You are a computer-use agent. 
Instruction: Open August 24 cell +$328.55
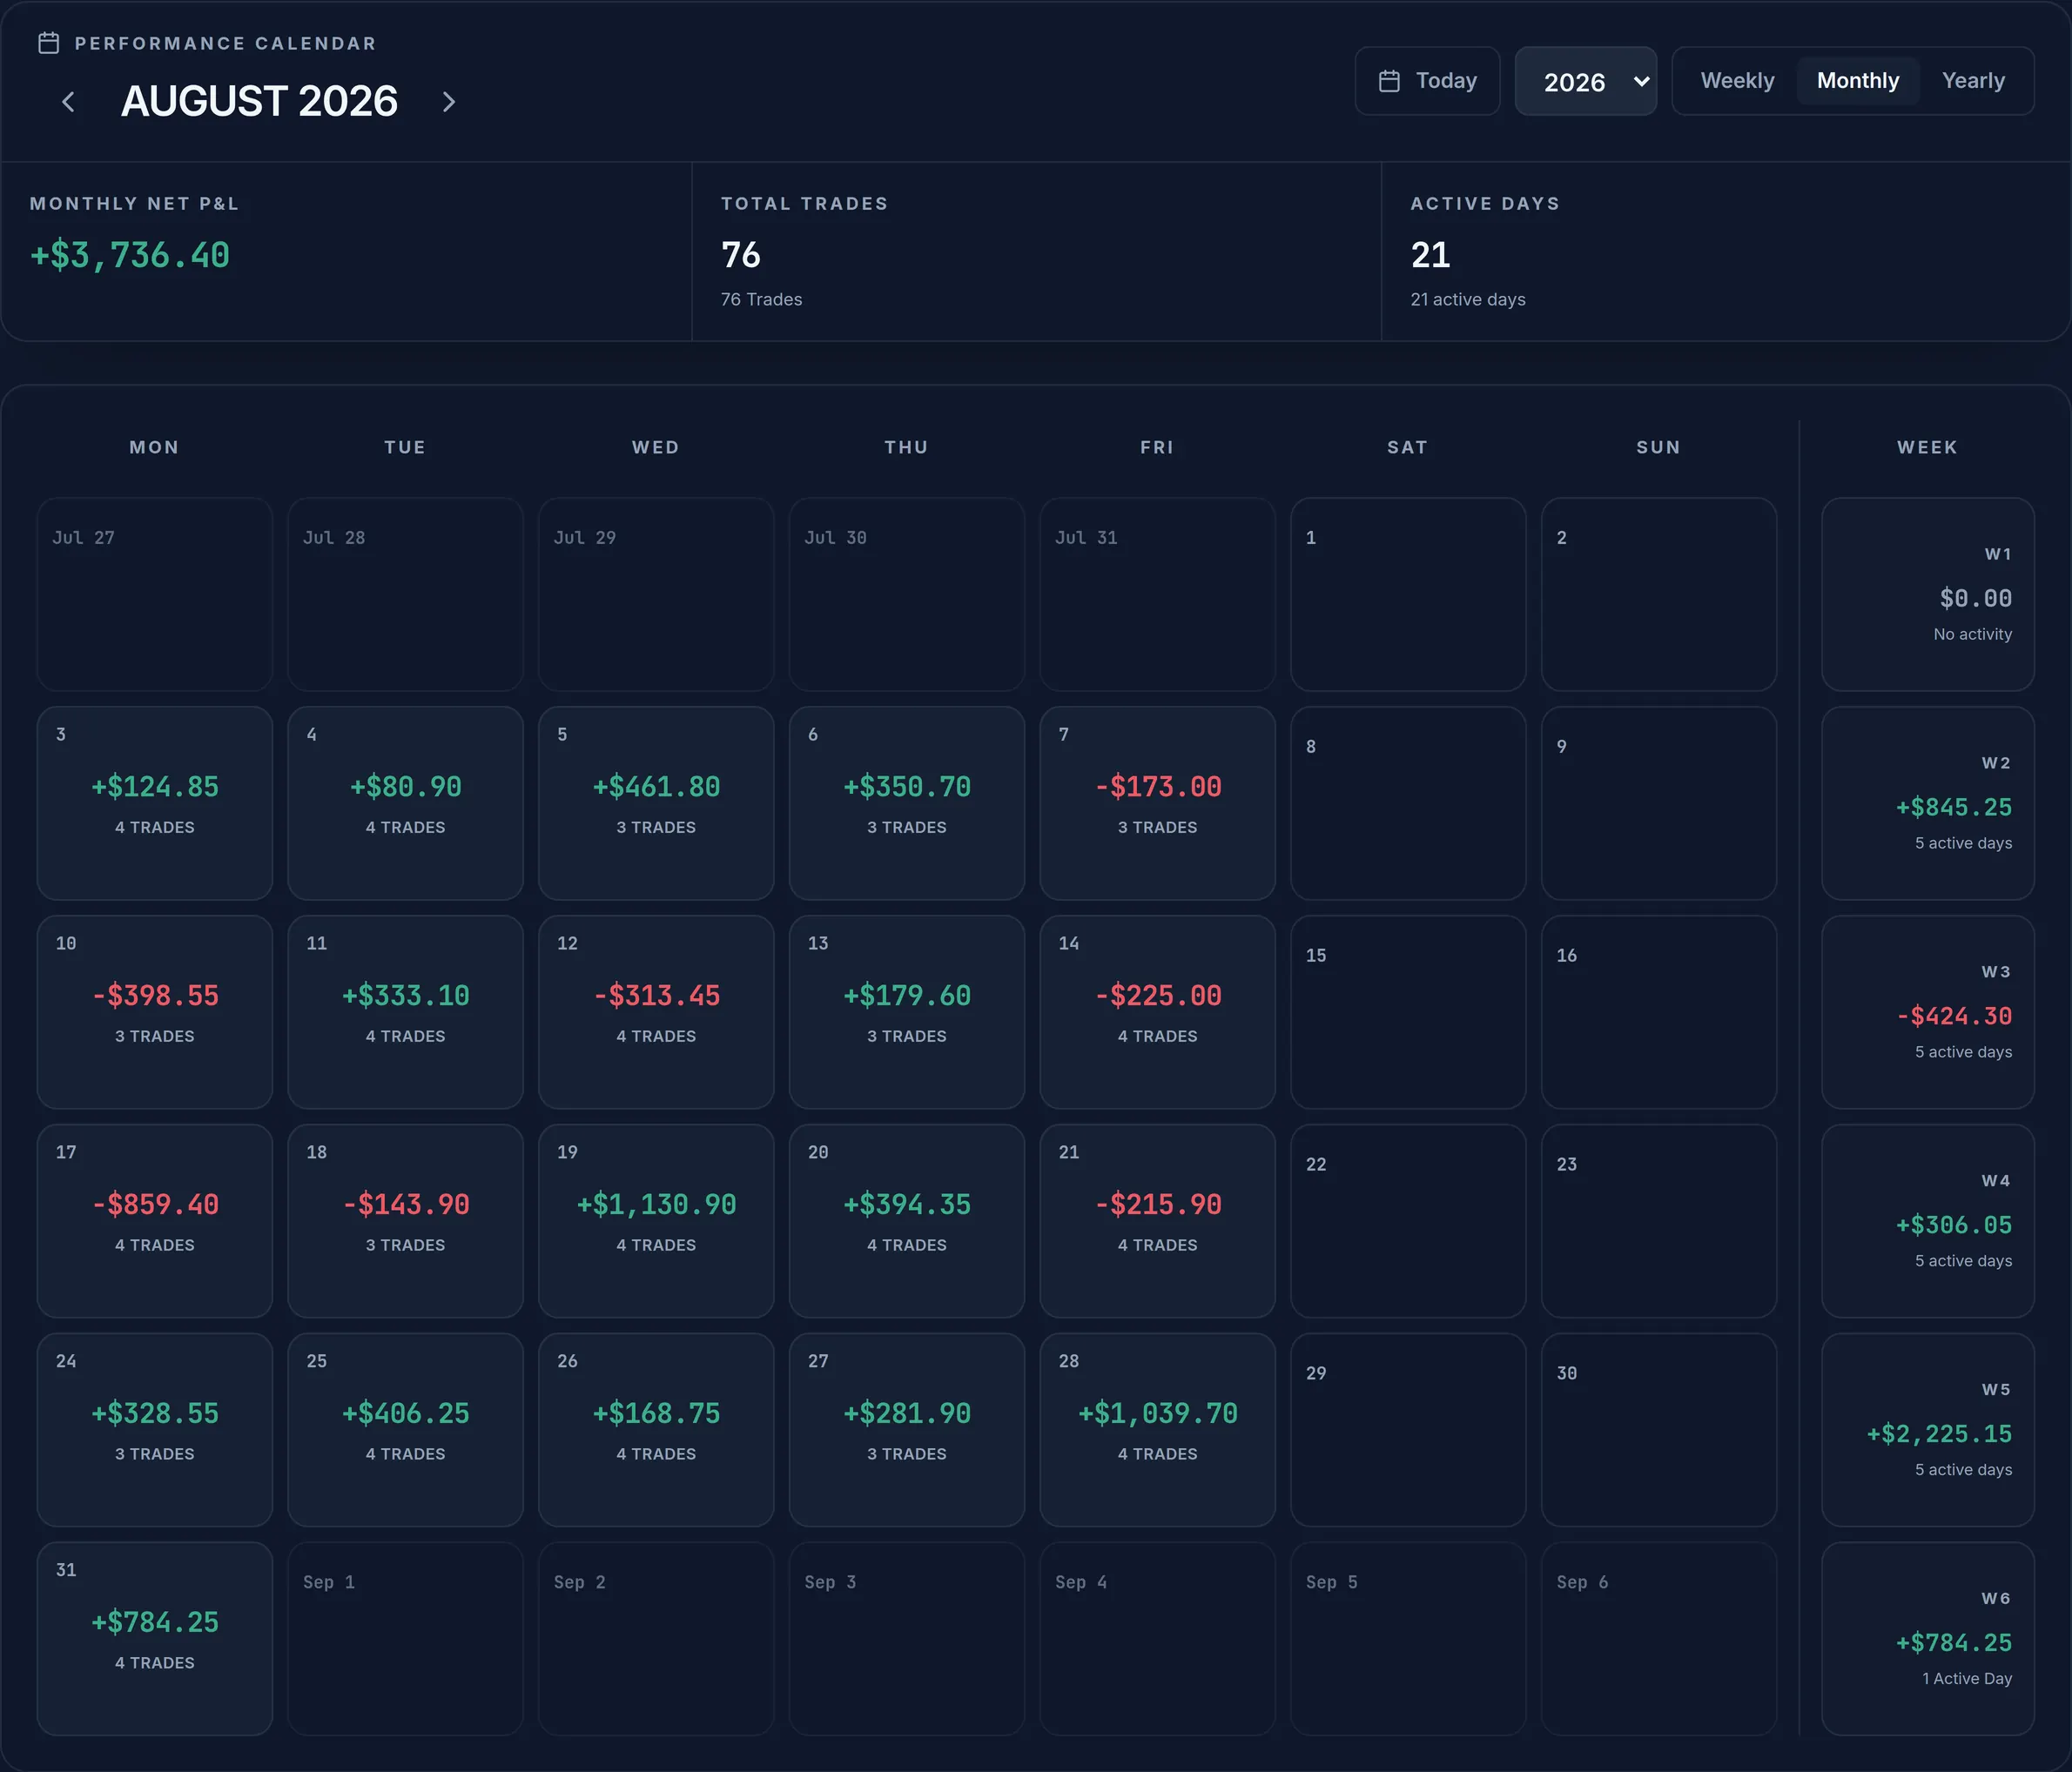coord(155,1430)
